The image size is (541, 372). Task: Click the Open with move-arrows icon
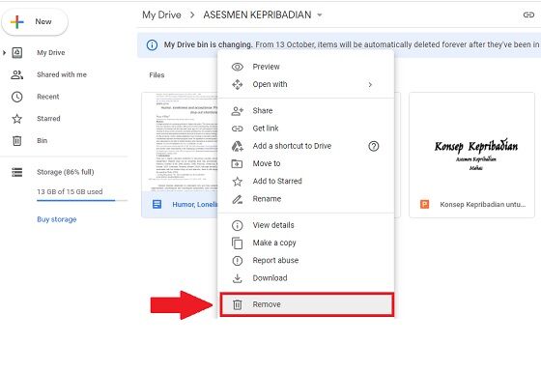[x=238, y=84]
